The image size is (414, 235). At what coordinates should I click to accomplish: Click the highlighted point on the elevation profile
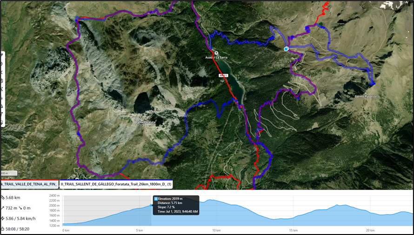point(151,205)
